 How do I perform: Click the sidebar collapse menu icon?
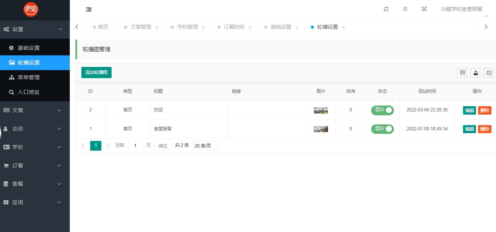(x=89, y=9)
